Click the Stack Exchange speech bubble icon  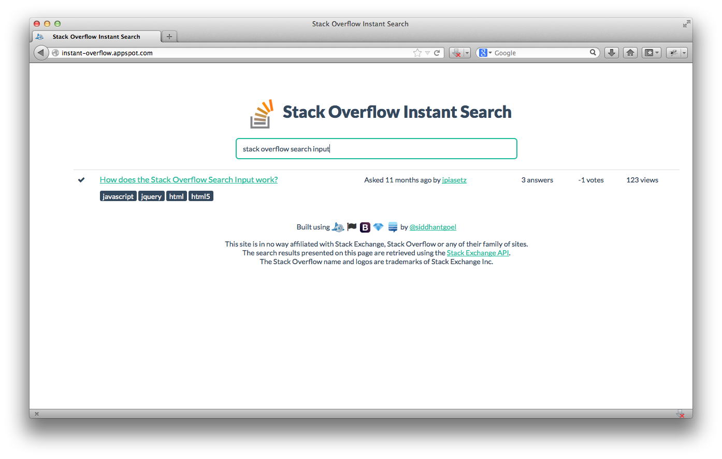click(393, 227)
